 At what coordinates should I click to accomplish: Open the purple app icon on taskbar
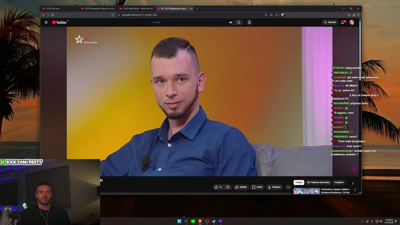coord(221,221)
